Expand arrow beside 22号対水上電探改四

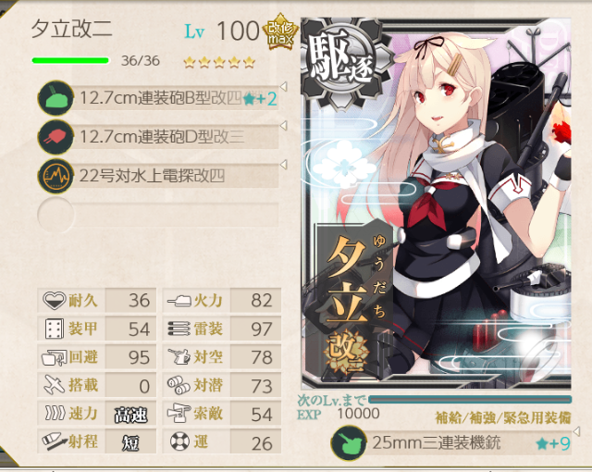pyautogui.click(x=284, y=164)
